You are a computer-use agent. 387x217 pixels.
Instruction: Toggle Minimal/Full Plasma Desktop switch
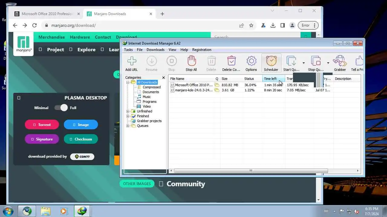click(61, 108)
